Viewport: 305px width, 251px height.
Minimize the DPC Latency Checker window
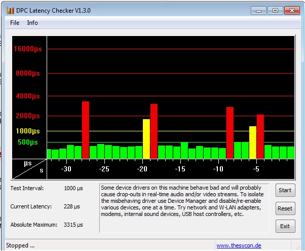(x=259, y=10)
